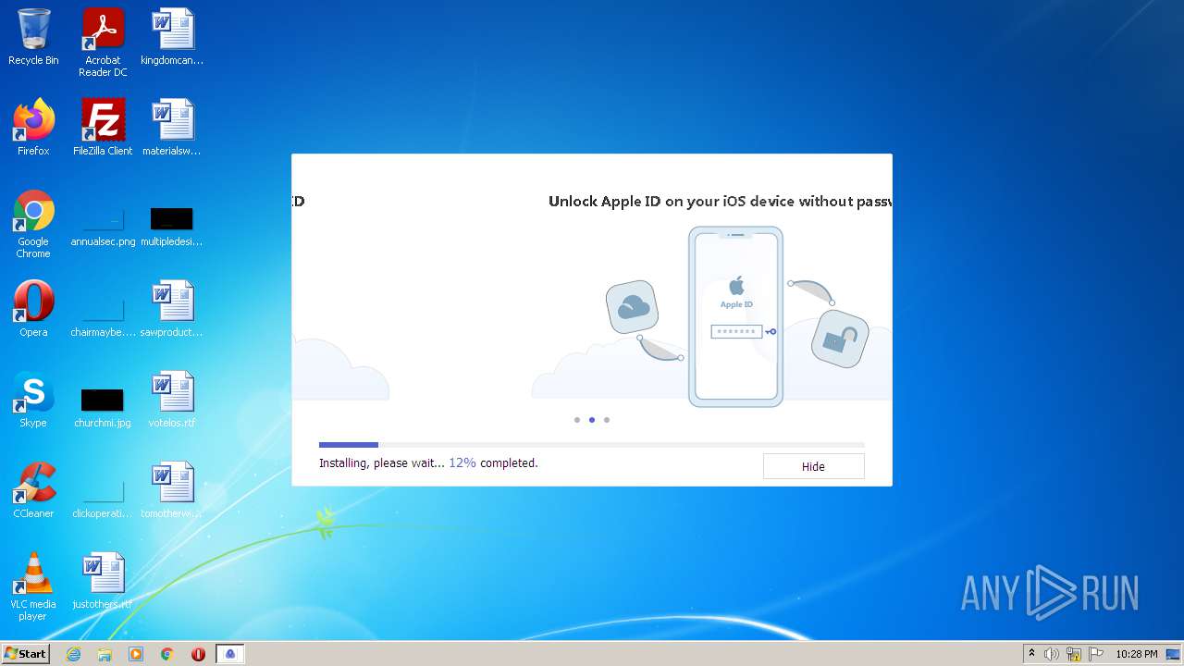The image size is (1184, 666).
Task: Select the first carousel dot indicator
Action: pos(577,420)
